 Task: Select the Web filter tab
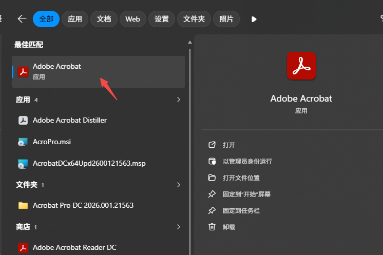(x=132, y=19)
